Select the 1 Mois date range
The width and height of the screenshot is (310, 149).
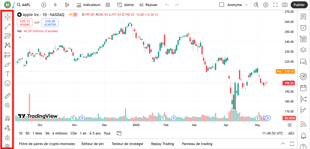pyautogui.click(x=37, y=133)
